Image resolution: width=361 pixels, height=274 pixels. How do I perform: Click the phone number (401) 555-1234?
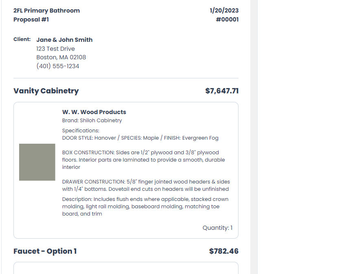58,66
